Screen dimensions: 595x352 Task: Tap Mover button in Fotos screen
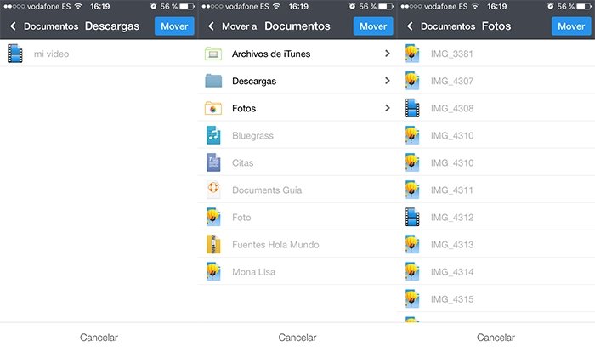(x=571, y=26)
